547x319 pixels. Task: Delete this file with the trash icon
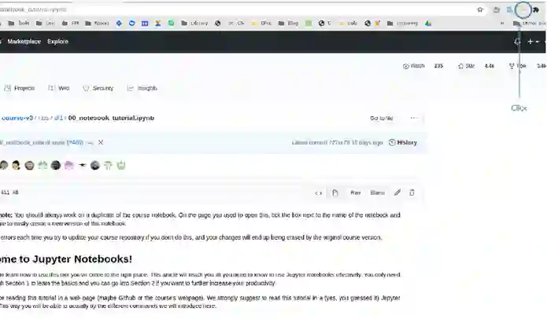412,192
